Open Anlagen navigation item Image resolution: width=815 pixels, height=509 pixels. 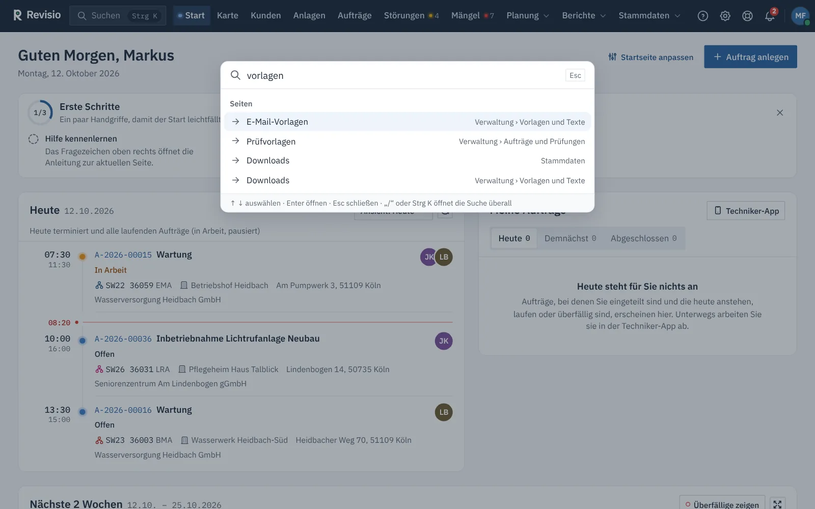309,16
